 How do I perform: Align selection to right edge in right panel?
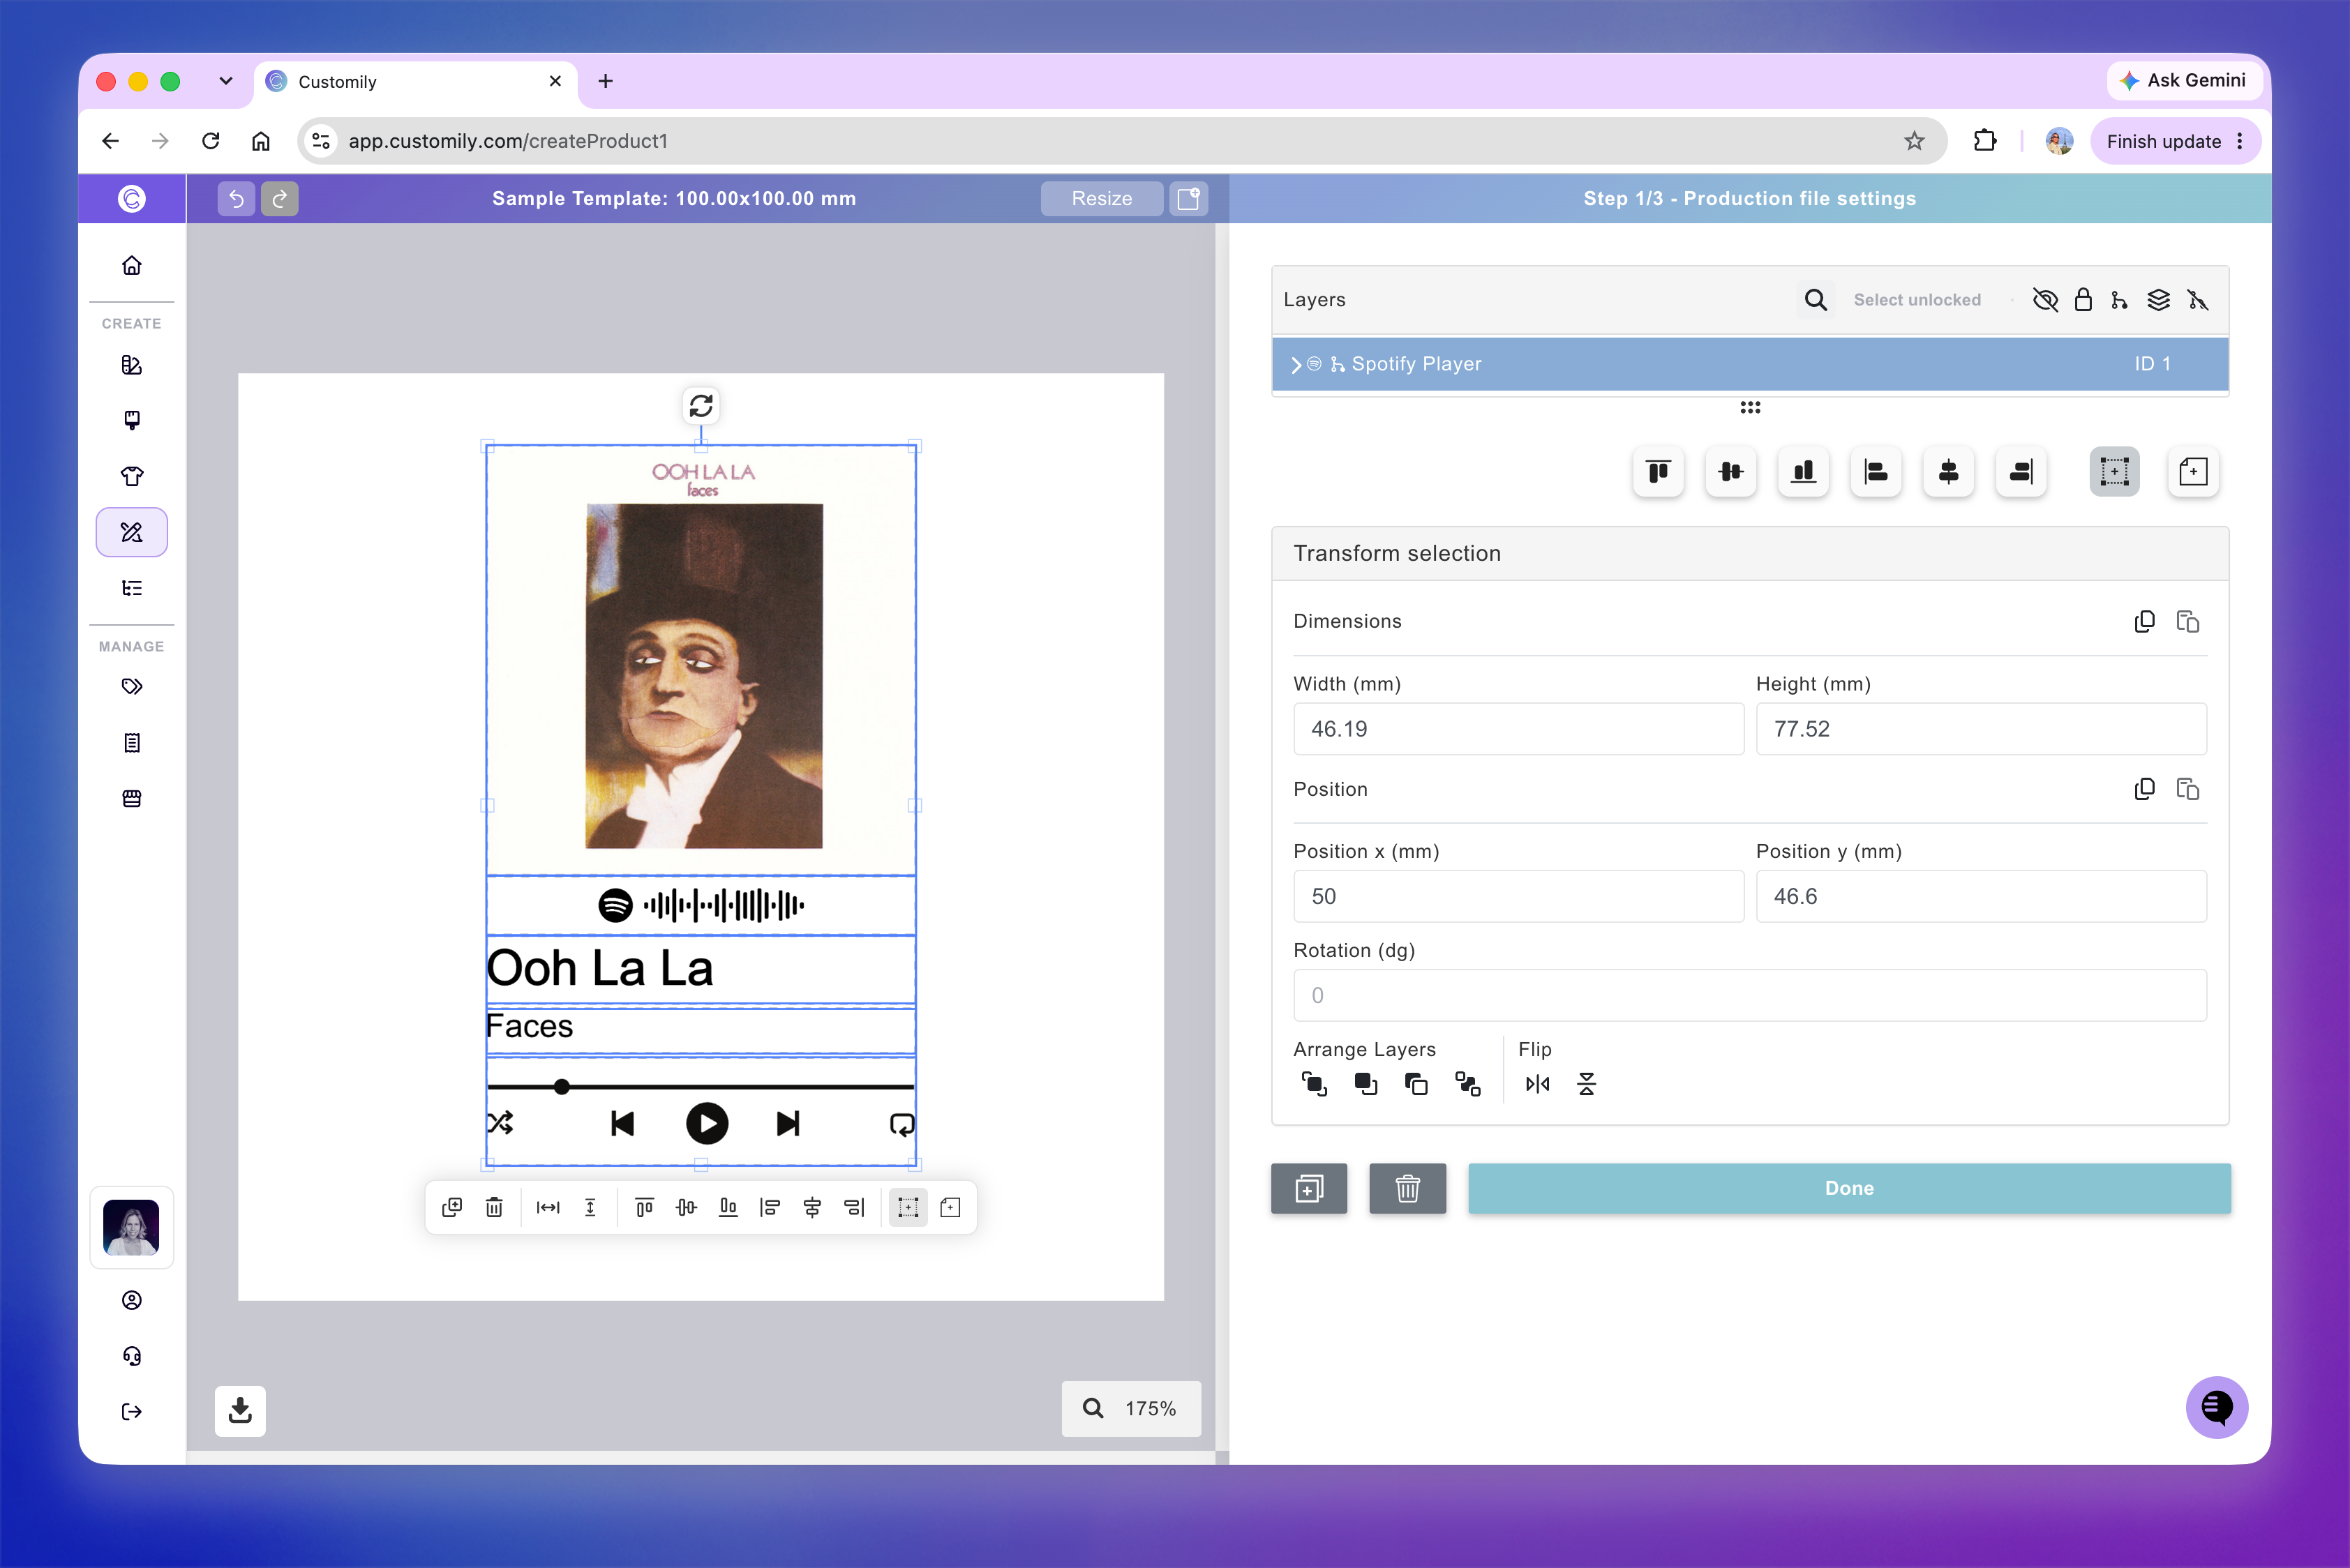2021,472
